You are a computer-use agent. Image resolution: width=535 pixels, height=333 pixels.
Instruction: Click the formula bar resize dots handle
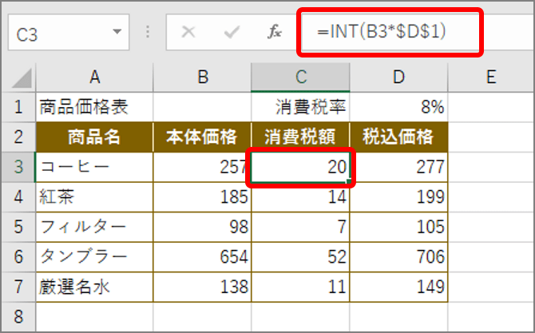148,32
